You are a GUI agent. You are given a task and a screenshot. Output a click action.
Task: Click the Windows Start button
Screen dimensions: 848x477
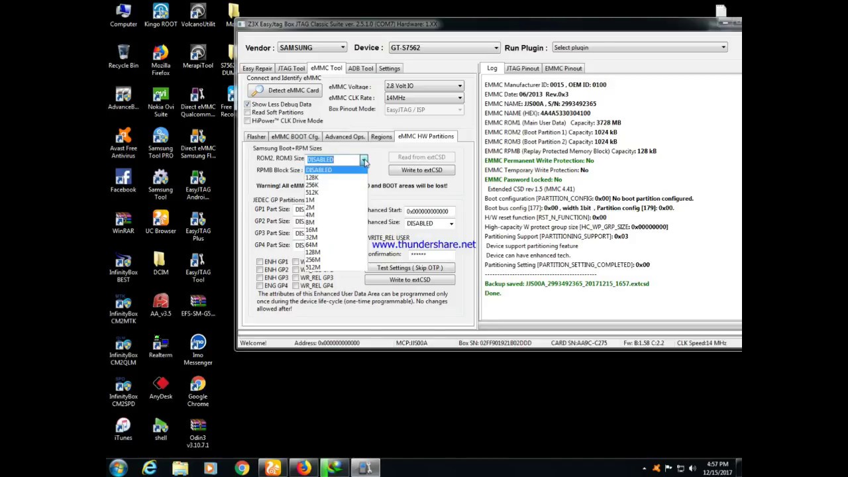(x=119, y=468)
